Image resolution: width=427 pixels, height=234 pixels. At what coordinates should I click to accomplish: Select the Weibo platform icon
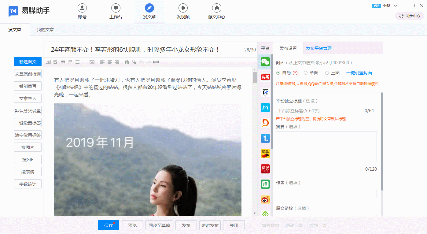(x=265, y=199)
